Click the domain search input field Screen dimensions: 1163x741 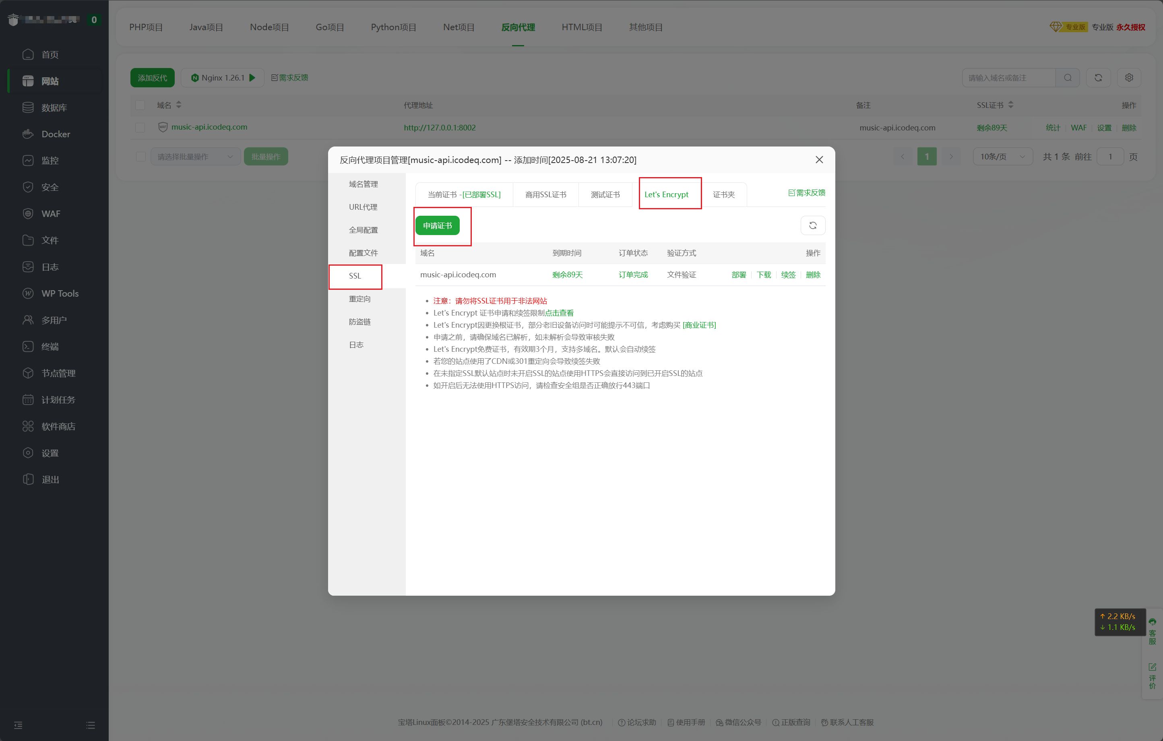pos(1009,78)
